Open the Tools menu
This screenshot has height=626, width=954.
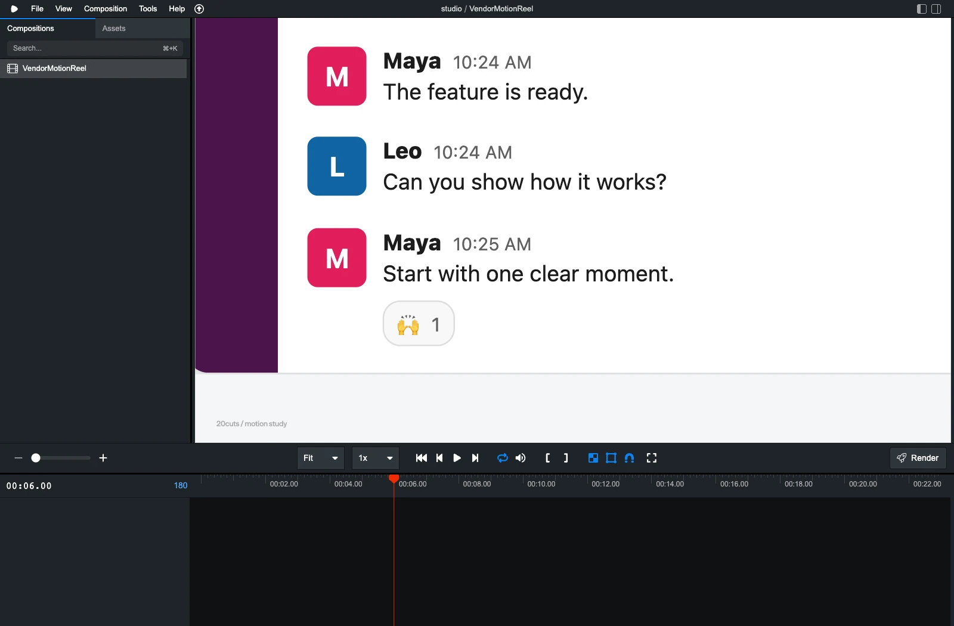[x=148, y=8]
